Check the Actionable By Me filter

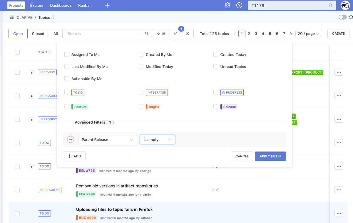tap(67, 79)
